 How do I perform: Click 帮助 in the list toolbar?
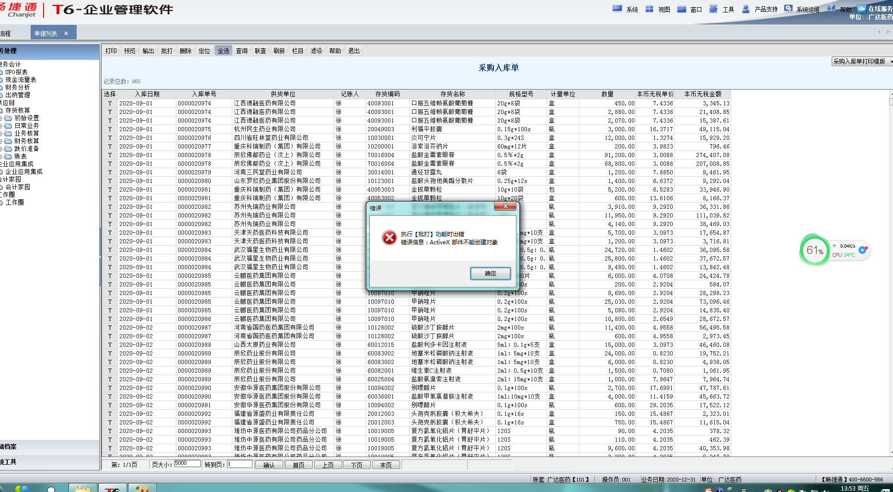[335, 51]
